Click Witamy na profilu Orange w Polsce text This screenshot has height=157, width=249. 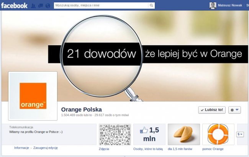36,132
